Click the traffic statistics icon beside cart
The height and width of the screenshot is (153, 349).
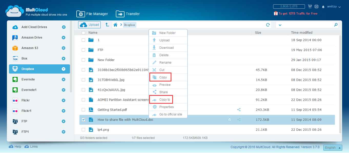tap(316, 7)
